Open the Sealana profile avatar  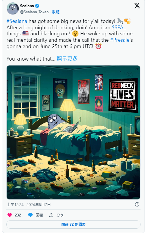(13, 9)
